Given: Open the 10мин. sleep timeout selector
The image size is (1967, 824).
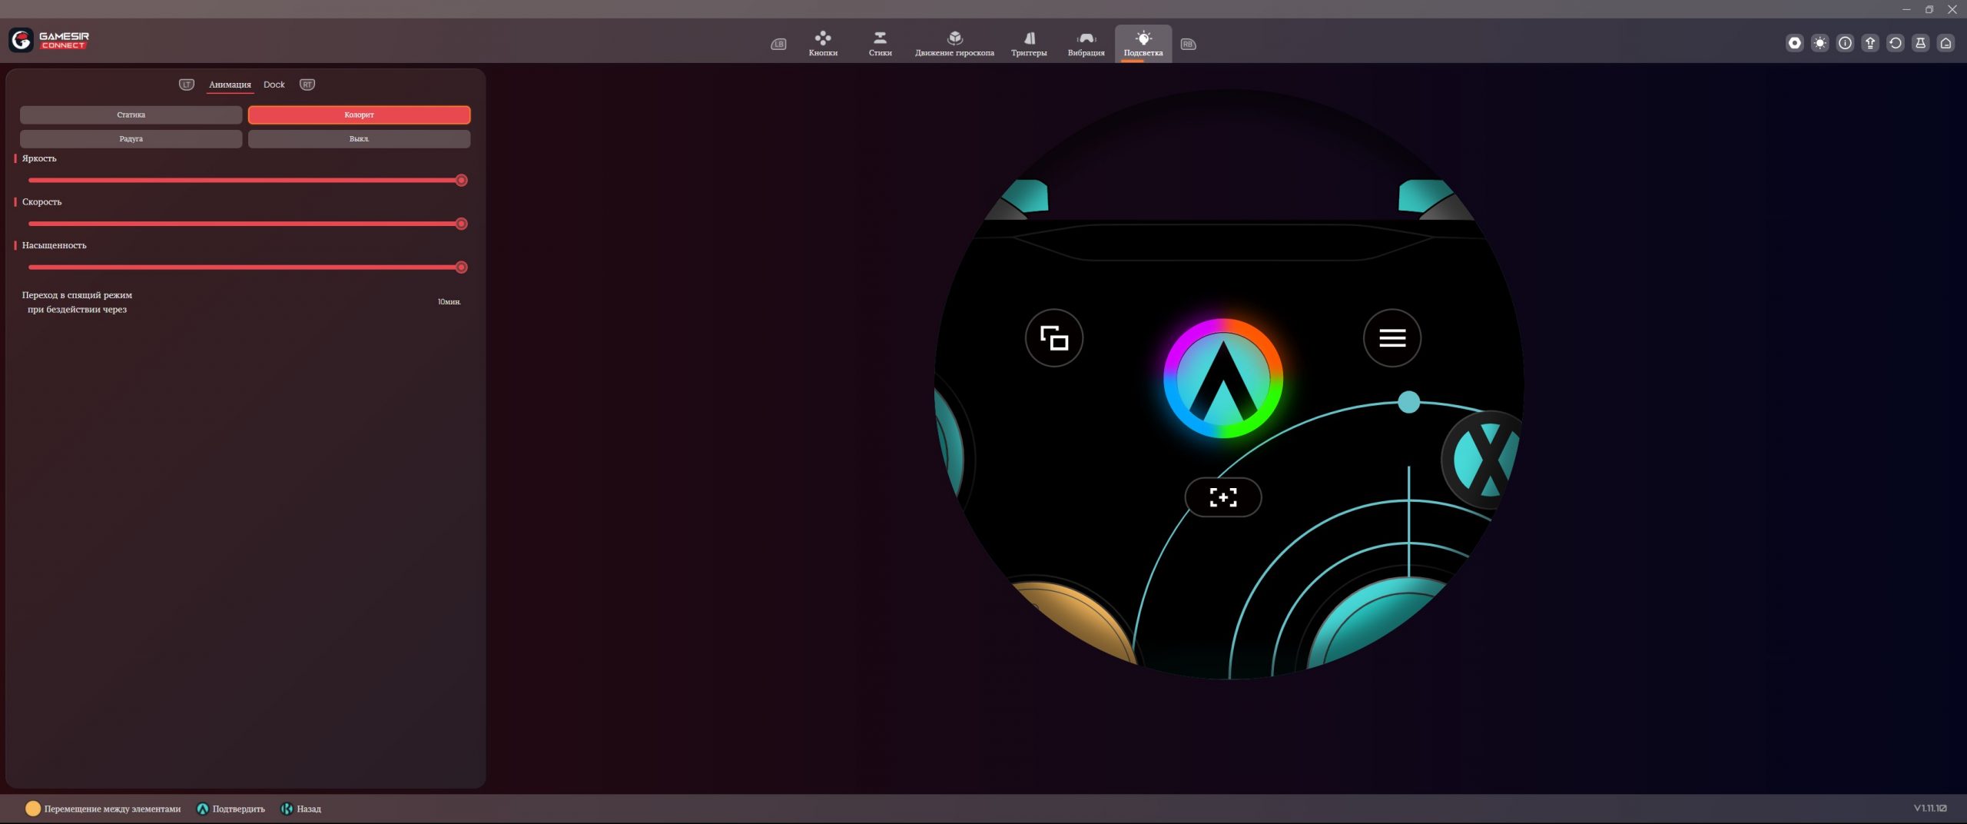Looking at the screenshot, I should coord(449,302).
